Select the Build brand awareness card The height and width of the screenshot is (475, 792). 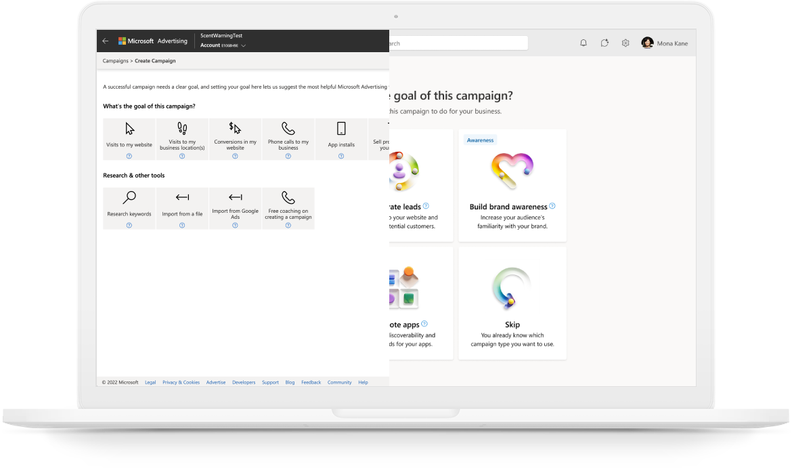pos(512,185)
